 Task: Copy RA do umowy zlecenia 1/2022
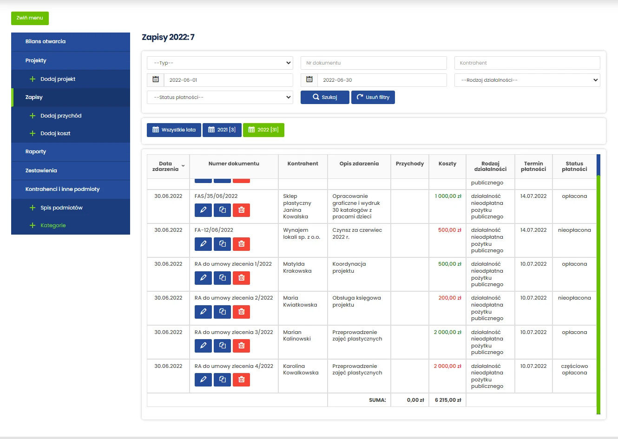[222, 278]
